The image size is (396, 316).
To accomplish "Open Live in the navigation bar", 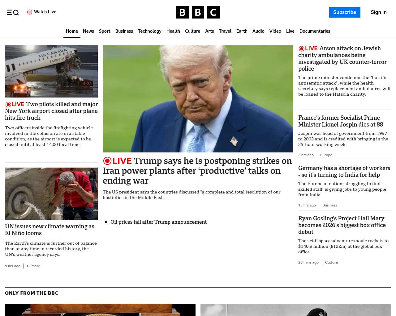I will (290, 31).
